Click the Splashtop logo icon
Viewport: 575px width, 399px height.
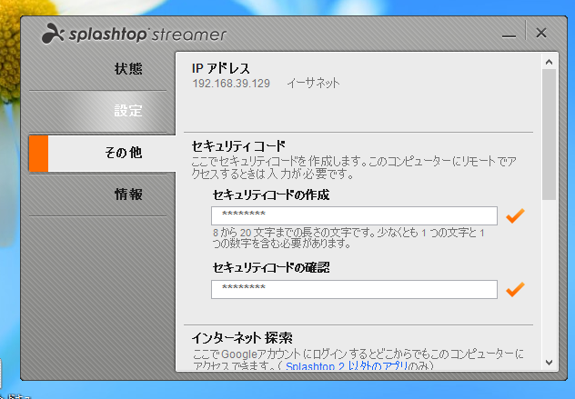[53, 34]
